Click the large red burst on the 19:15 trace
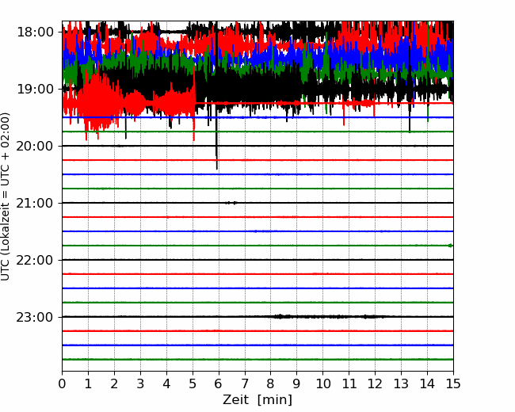 (x=98, y=104)
